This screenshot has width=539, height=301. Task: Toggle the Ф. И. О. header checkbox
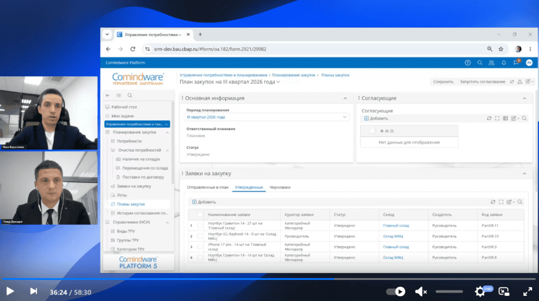pos(372,131)
